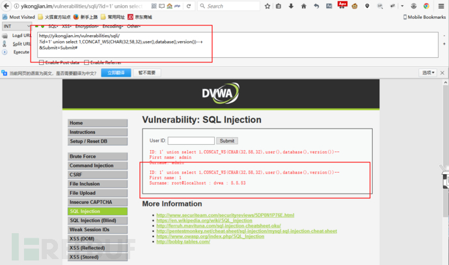Open DVWA Home menu item
449x265 pixels.
98,123
